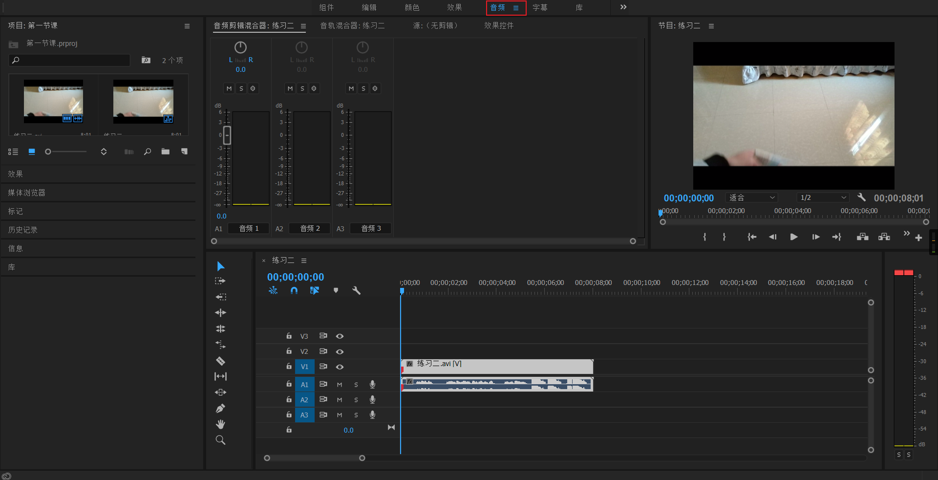Select the Razor tool in the toolbar
This screenshot has height=480, width=938.
(220, 361)
